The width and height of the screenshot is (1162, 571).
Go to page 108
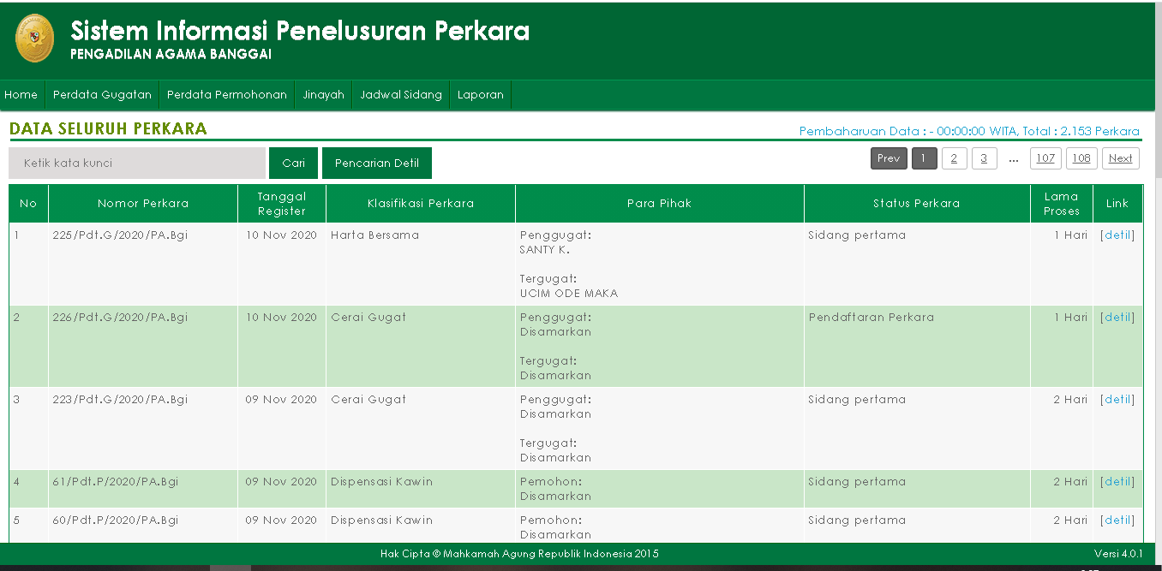tap(1081, 158)
